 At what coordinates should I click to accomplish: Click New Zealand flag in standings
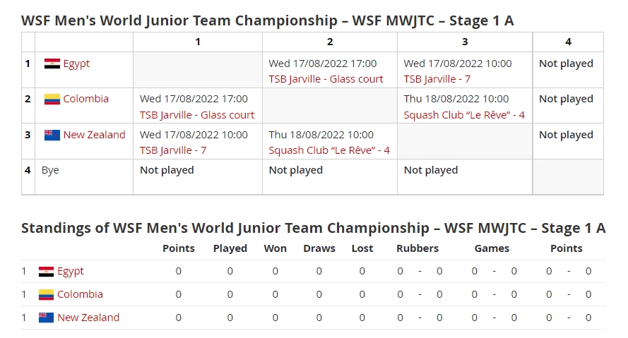[x=46, y=318]
